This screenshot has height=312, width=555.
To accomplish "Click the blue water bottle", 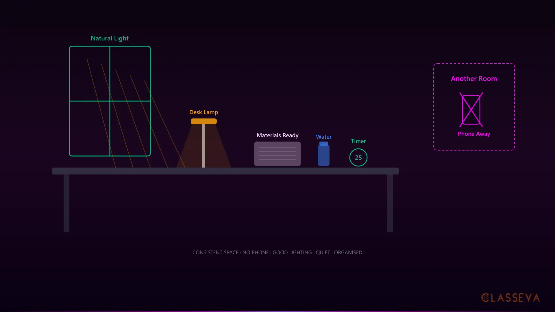I will coord(324,154).
